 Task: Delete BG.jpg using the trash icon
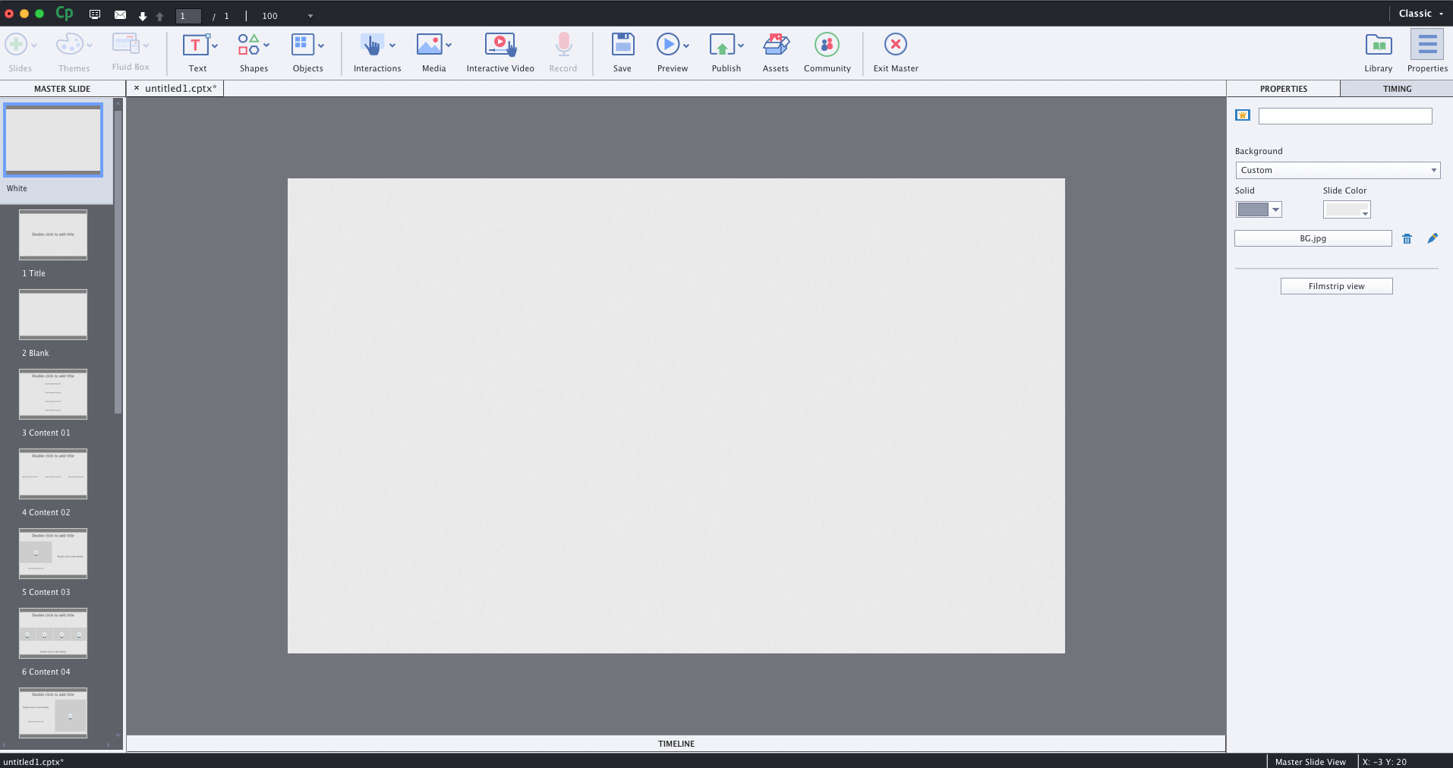coord(1407,238)
